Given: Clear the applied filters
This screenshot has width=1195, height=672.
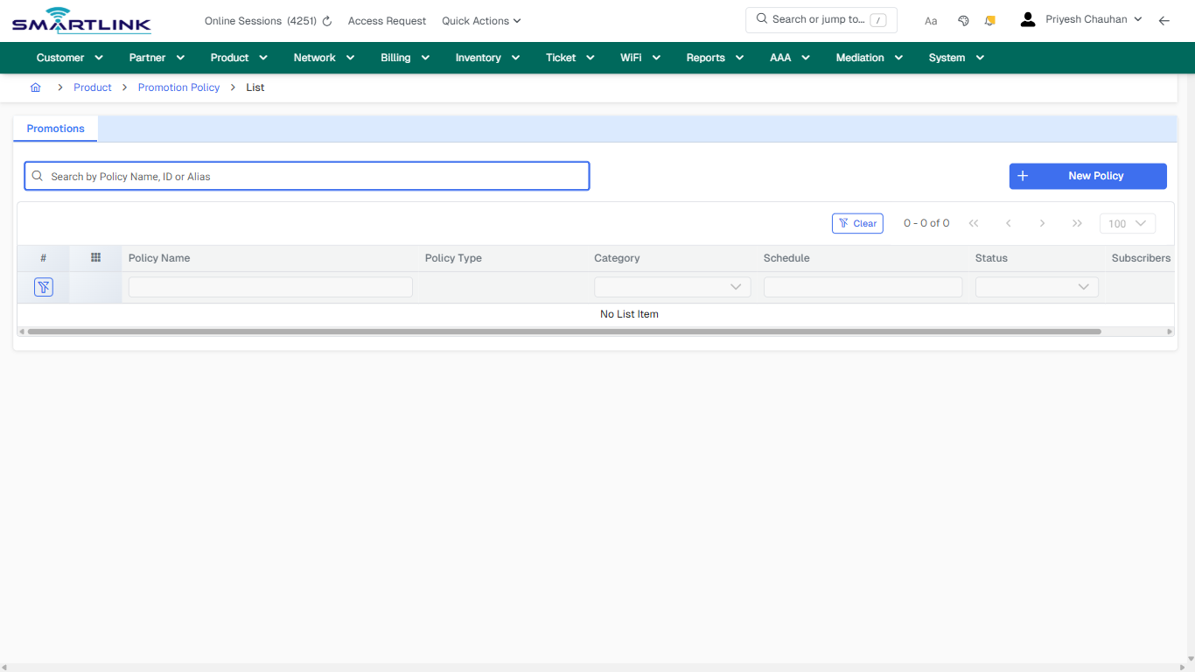Looking at the screenshot, I should pyautogui.click(x=857, y=223).
